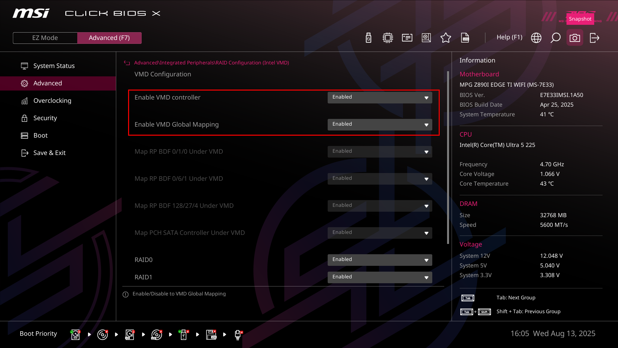
Task: Select the USB hard disk boot icon
Action: (130, 334)
